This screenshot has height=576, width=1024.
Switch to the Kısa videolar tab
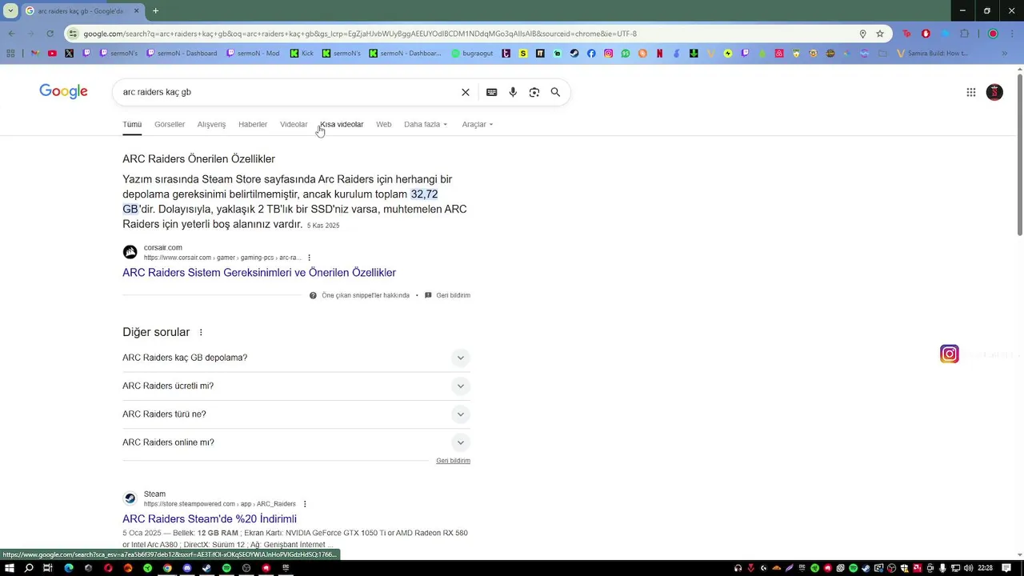342,124
